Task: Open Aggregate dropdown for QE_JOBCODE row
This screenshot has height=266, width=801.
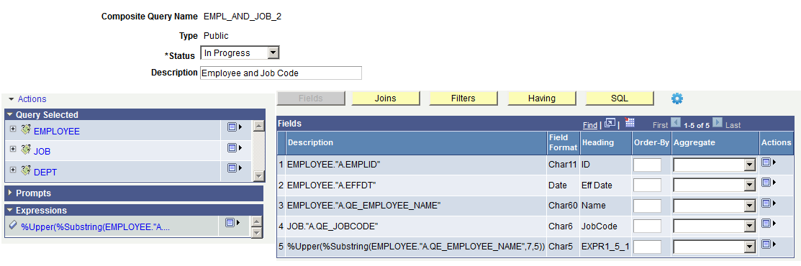Action: click(749, 226)
